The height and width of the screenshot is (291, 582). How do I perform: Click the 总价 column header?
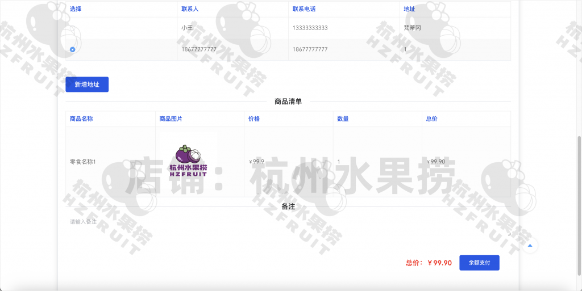coord(432,119)
